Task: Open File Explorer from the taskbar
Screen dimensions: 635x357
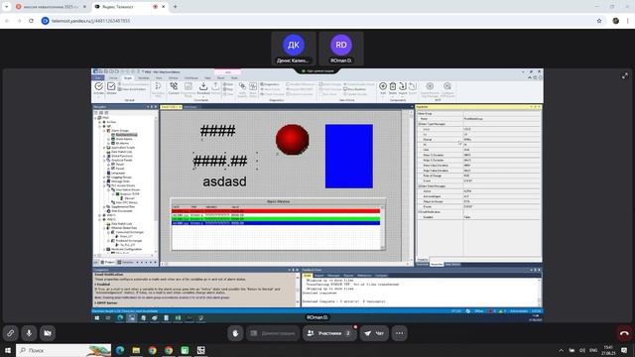Action: pyautogui.click(x=136, y=350)
